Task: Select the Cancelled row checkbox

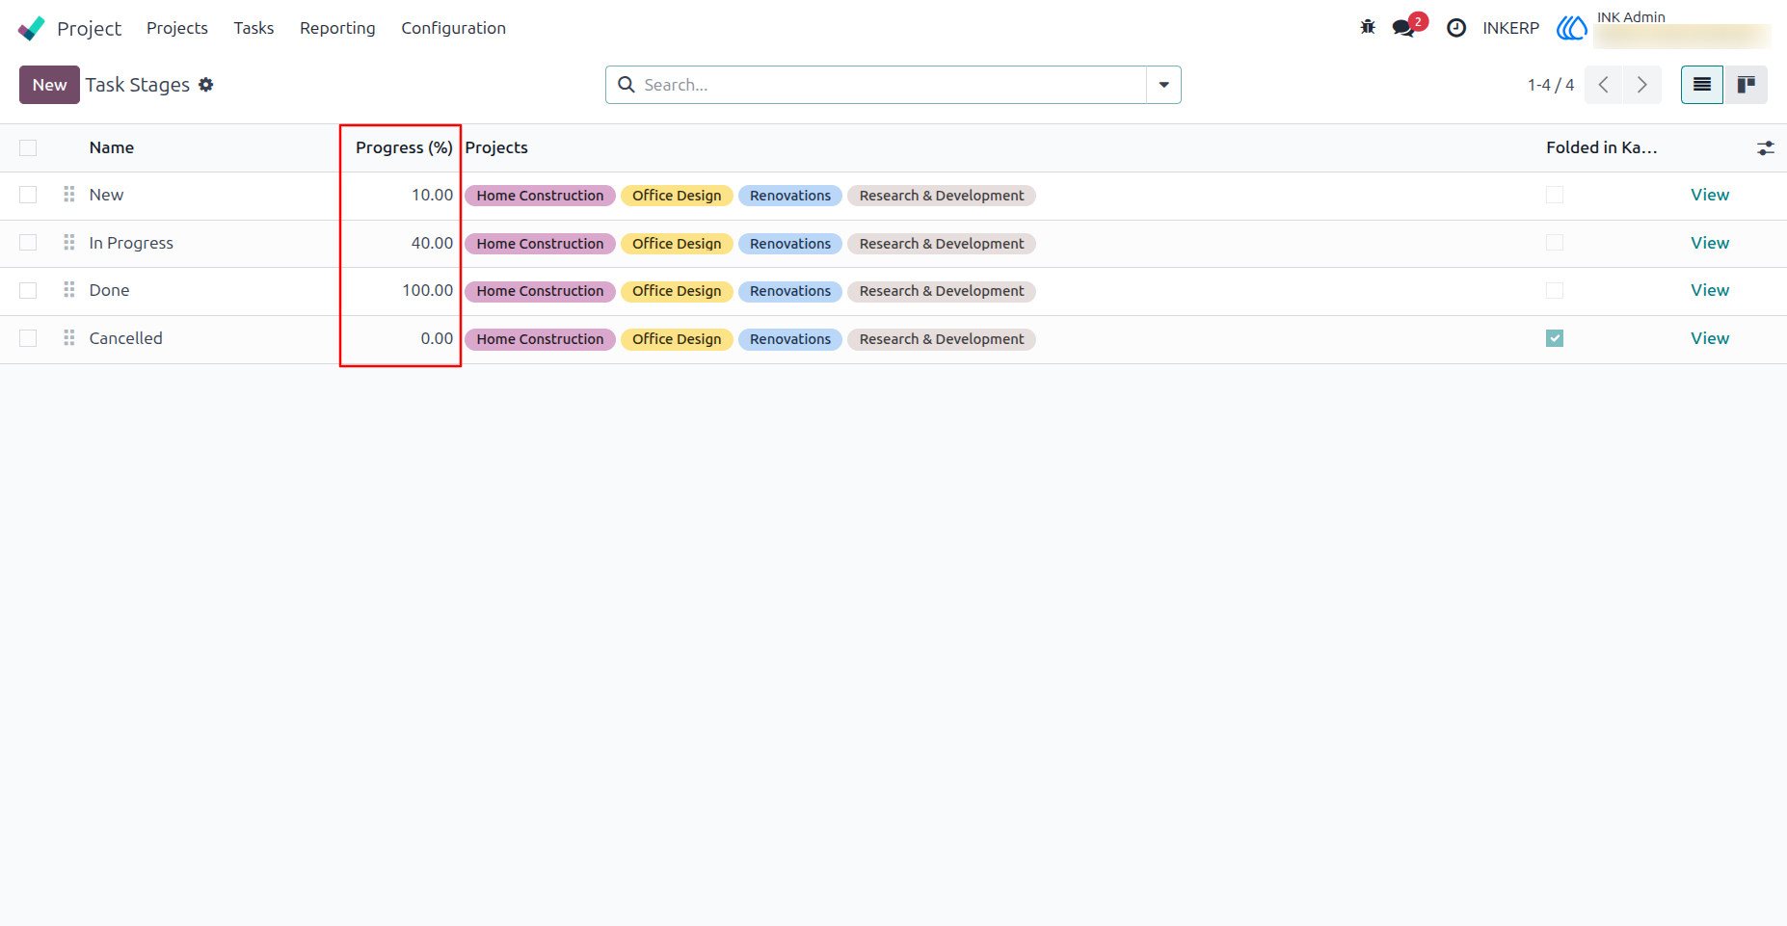Action: pos(28,338)
